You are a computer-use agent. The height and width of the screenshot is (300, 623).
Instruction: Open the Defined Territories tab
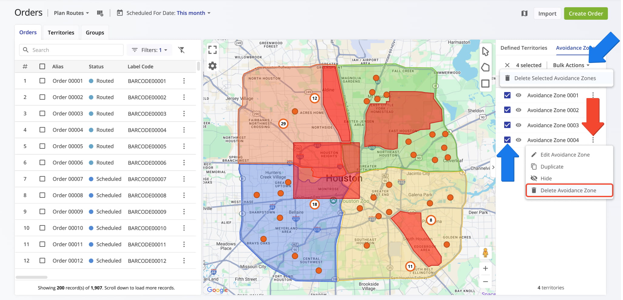[524, 48]
